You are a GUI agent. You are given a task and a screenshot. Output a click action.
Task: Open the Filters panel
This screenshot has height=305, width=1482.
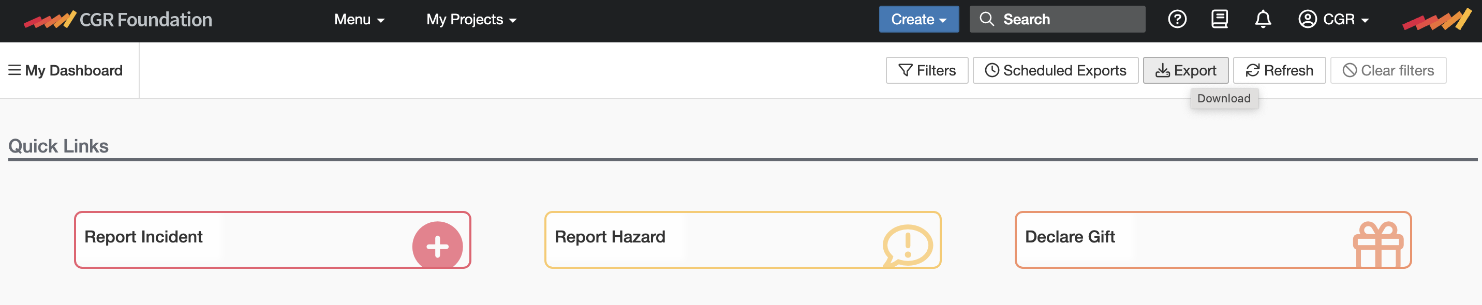[x=927, y=70]
